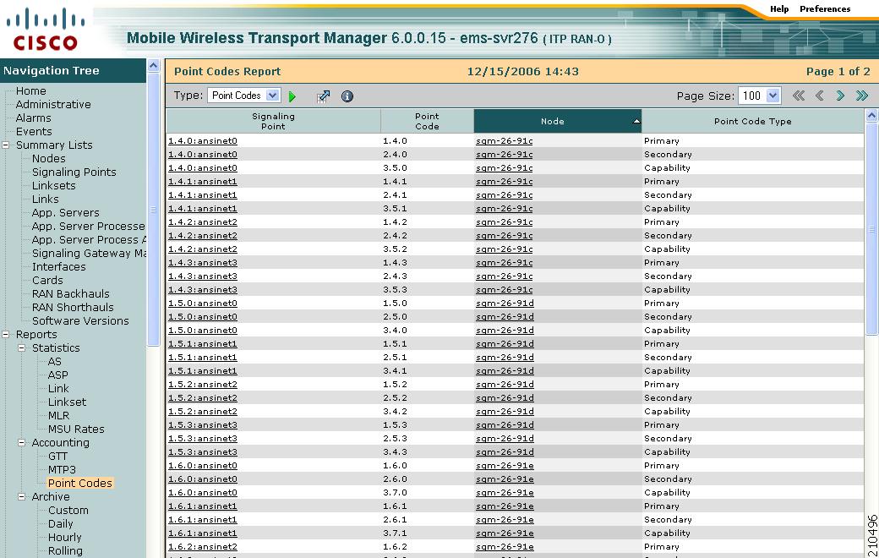
Task: Go to the first page of the report
Action: click(798, 96)
